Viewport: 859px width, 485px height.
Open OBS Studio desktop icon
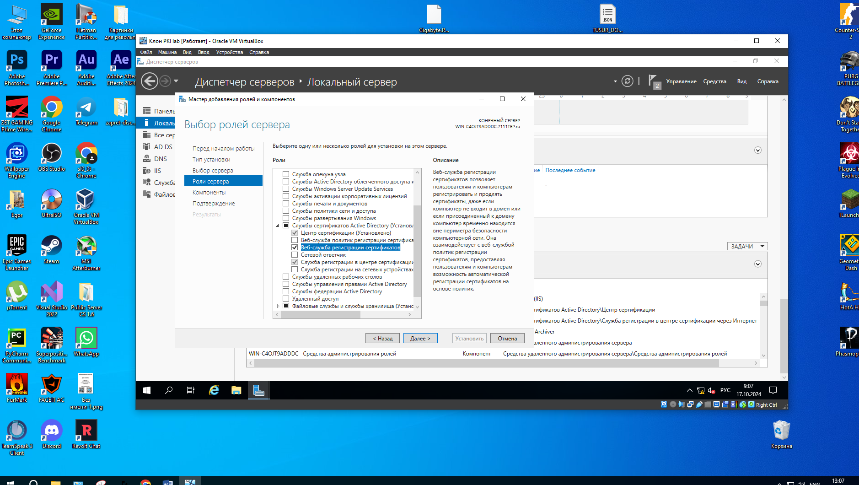click(52, 157)
